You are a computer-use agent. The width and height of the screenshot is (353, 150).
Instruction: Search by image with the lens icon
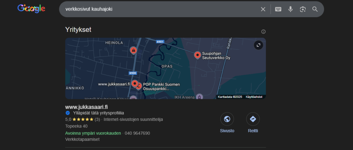(x=303, y=9)
